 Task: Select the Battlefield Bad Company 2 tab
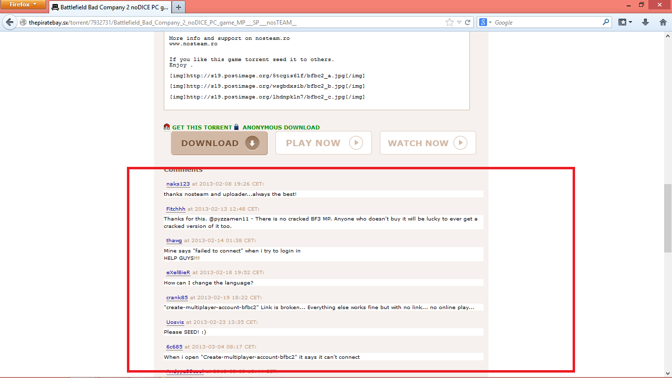point(111,7)
